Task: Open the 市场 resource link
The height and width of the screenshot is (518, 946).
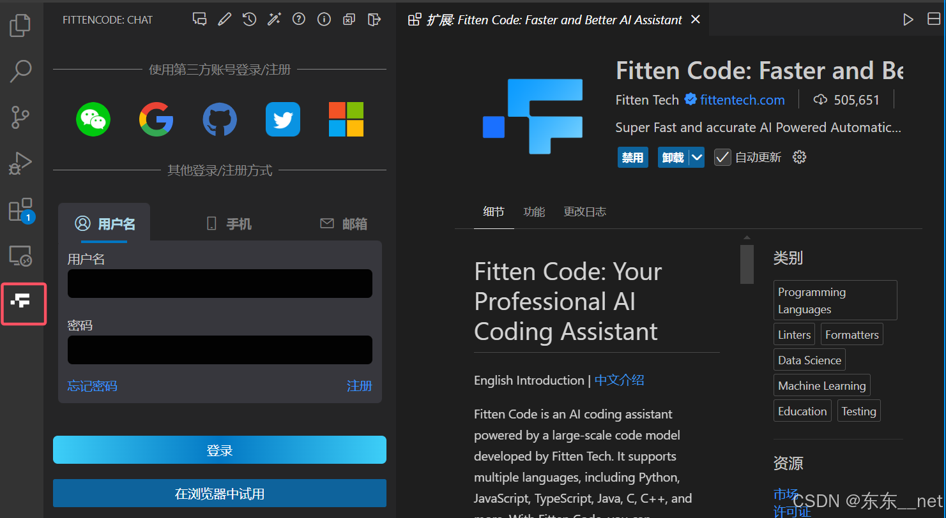Action: pyautogui.click(x=786, y=494)
